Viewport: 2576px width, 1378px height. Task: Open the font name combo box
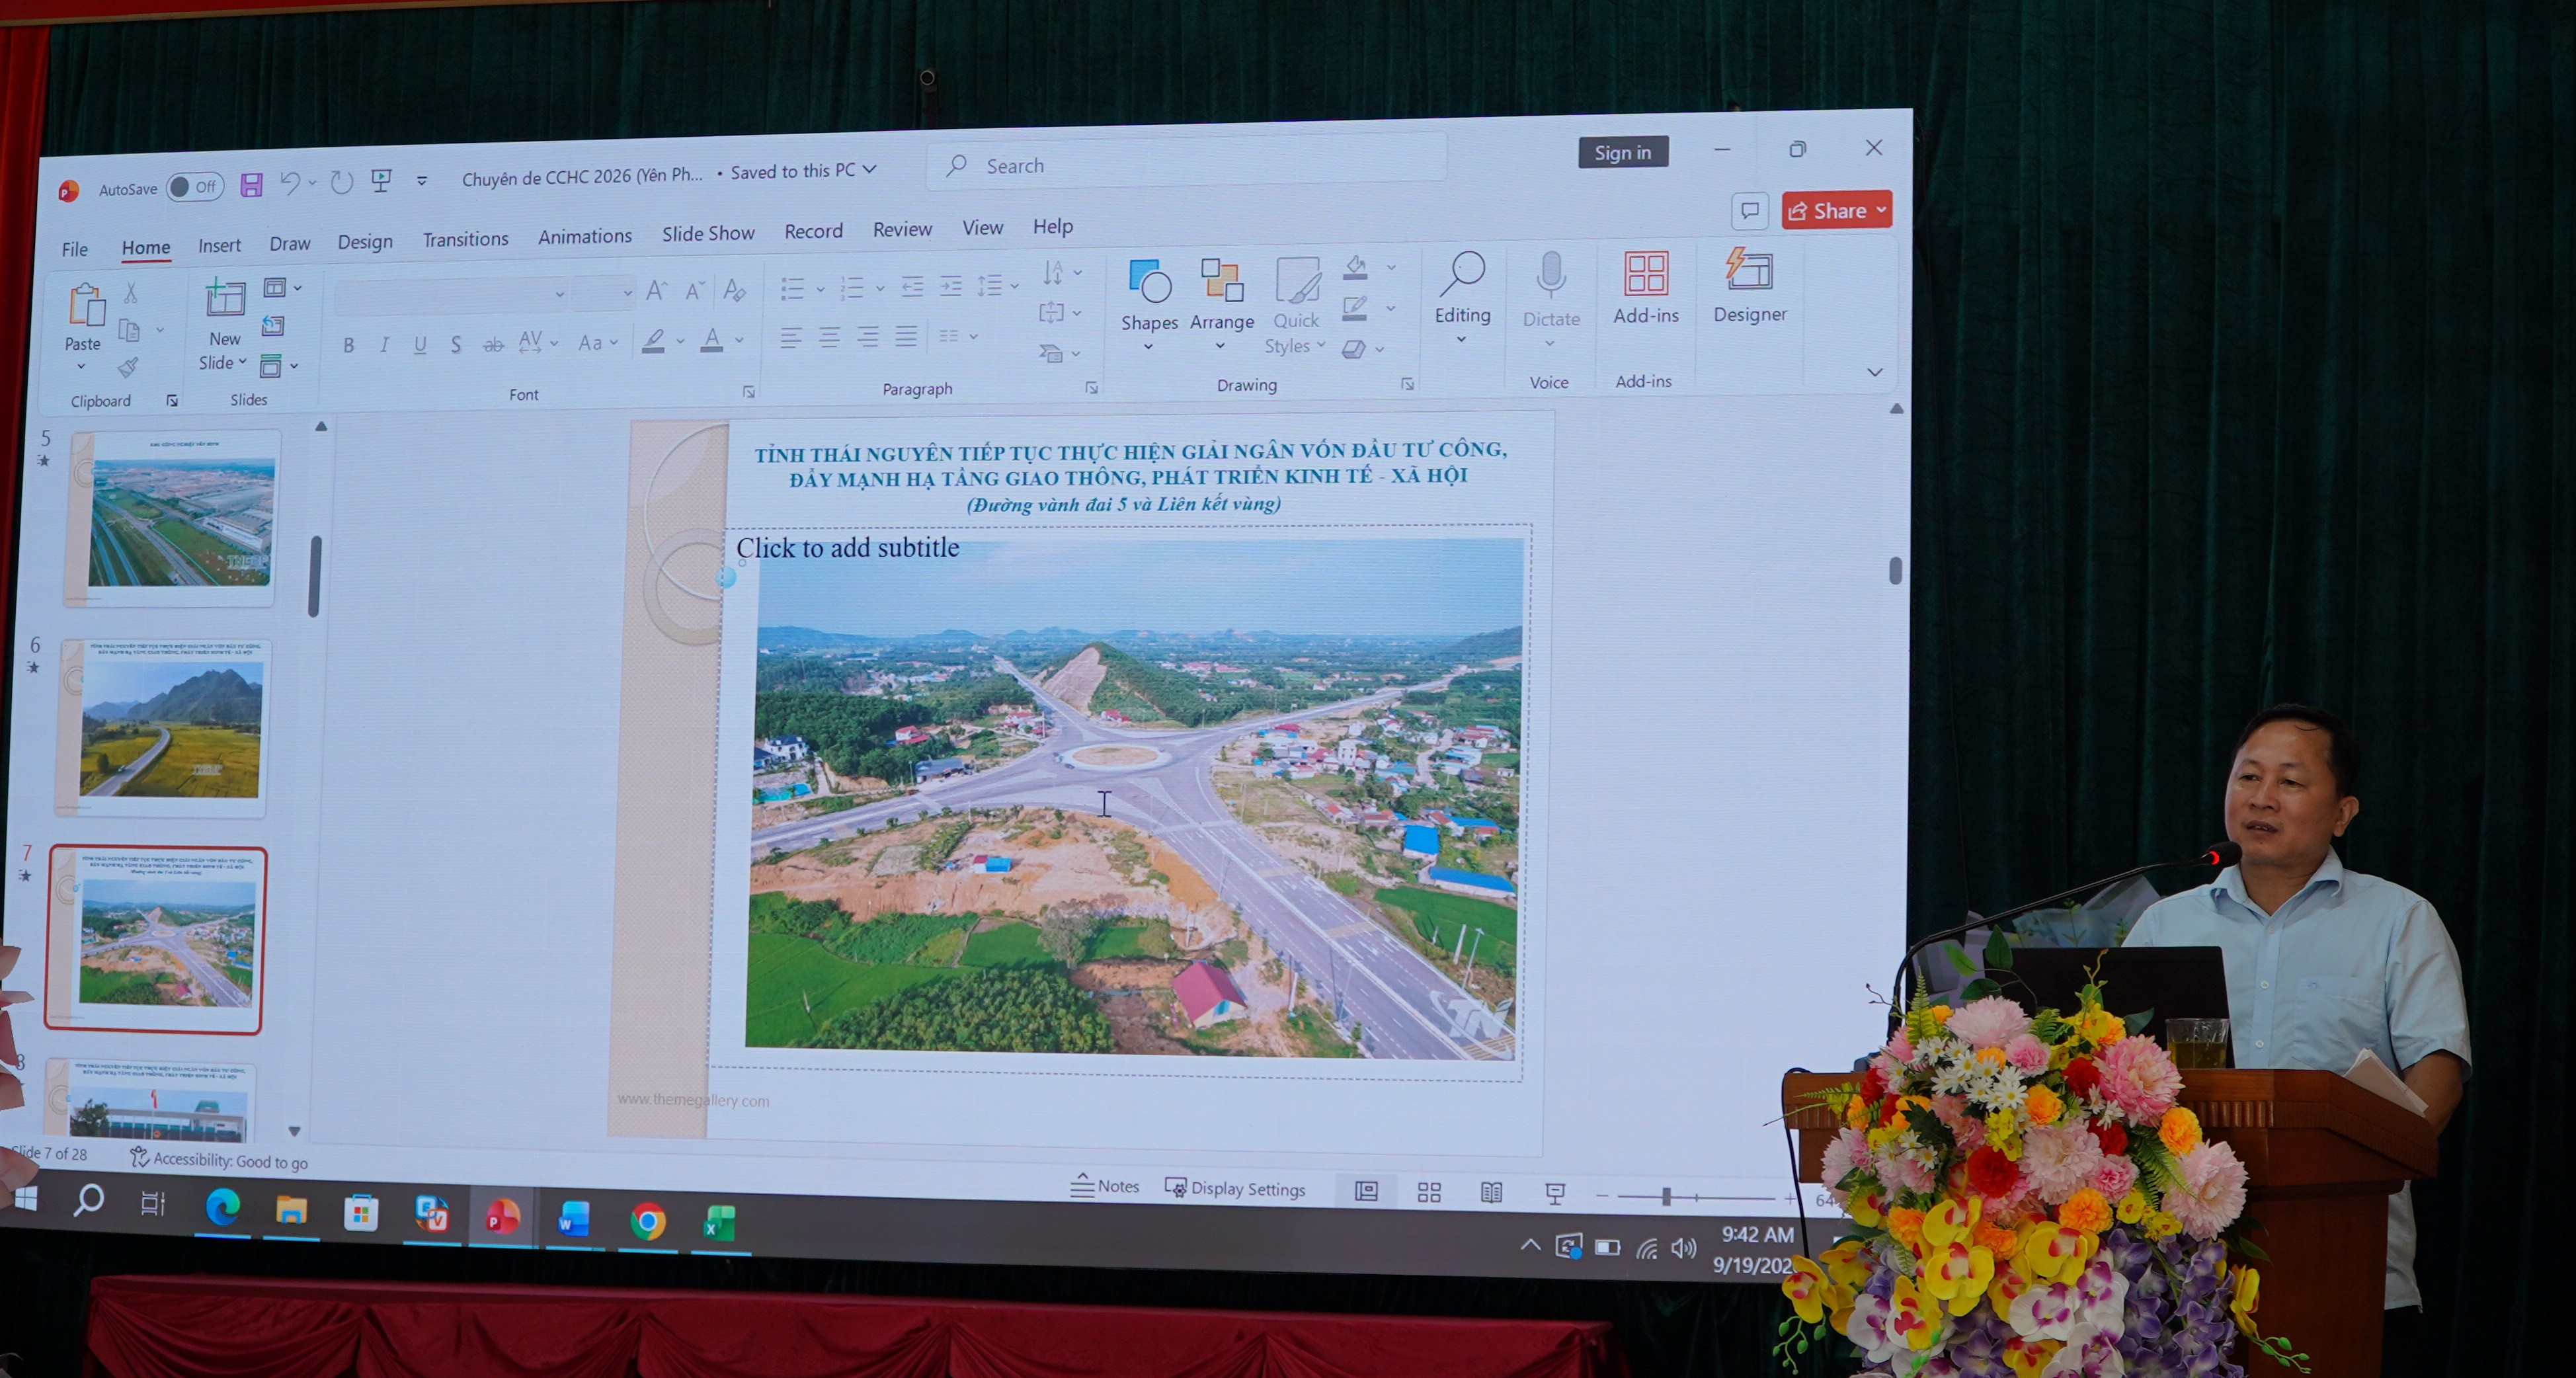(x=451, y=294)
